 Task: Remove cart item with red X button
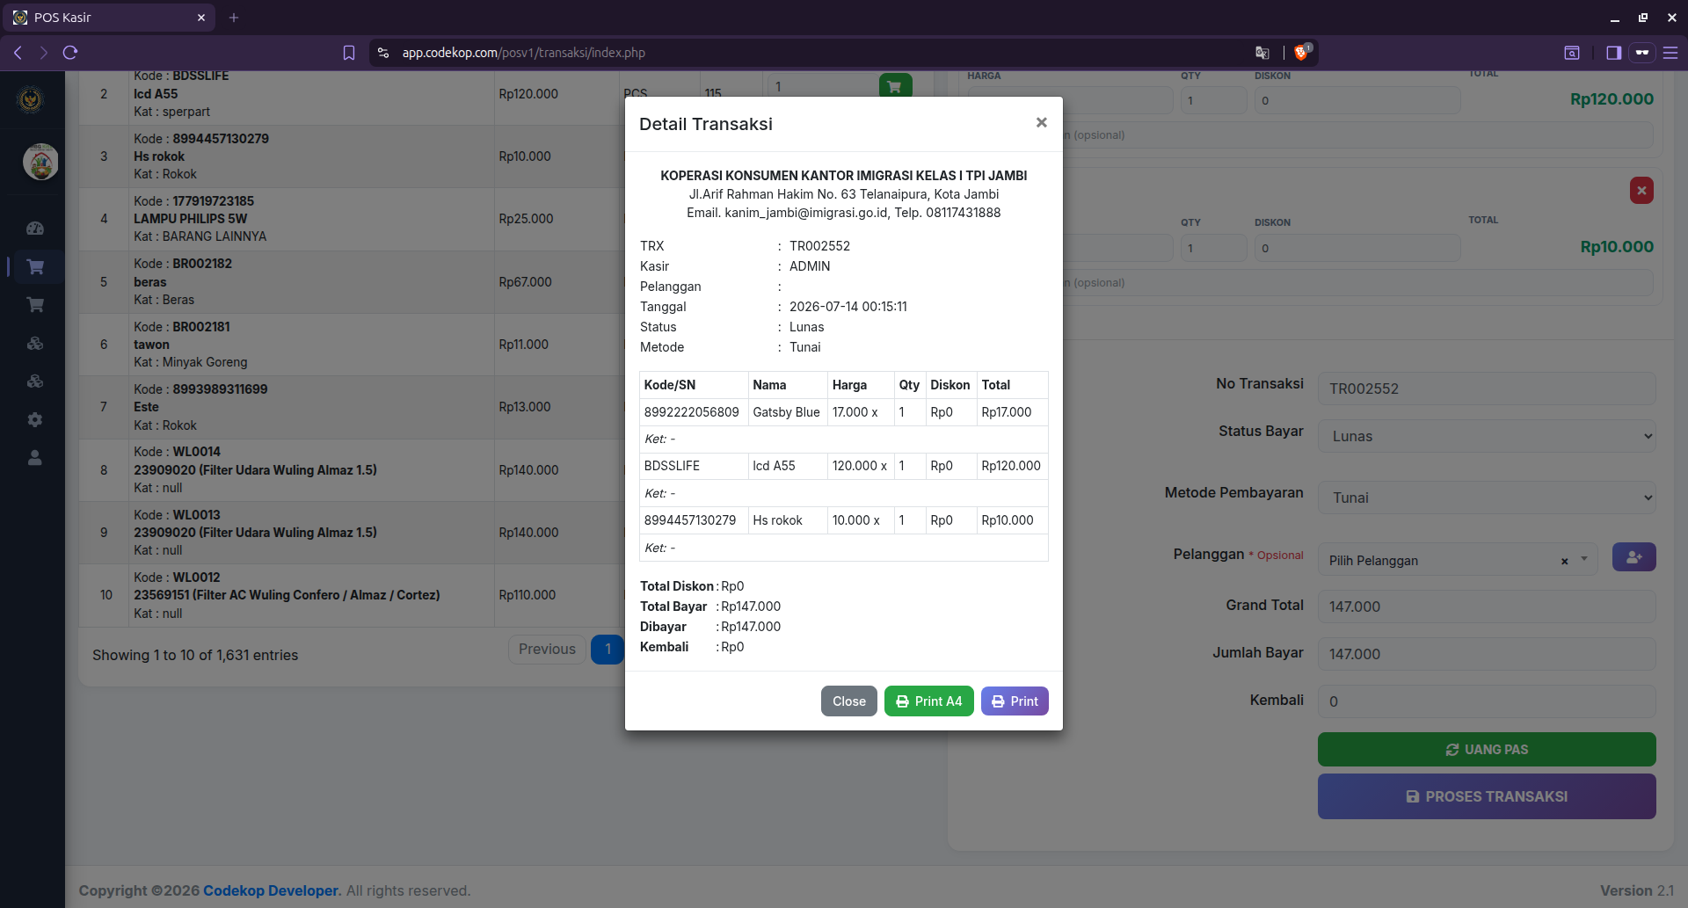(x=1641, y=191)
